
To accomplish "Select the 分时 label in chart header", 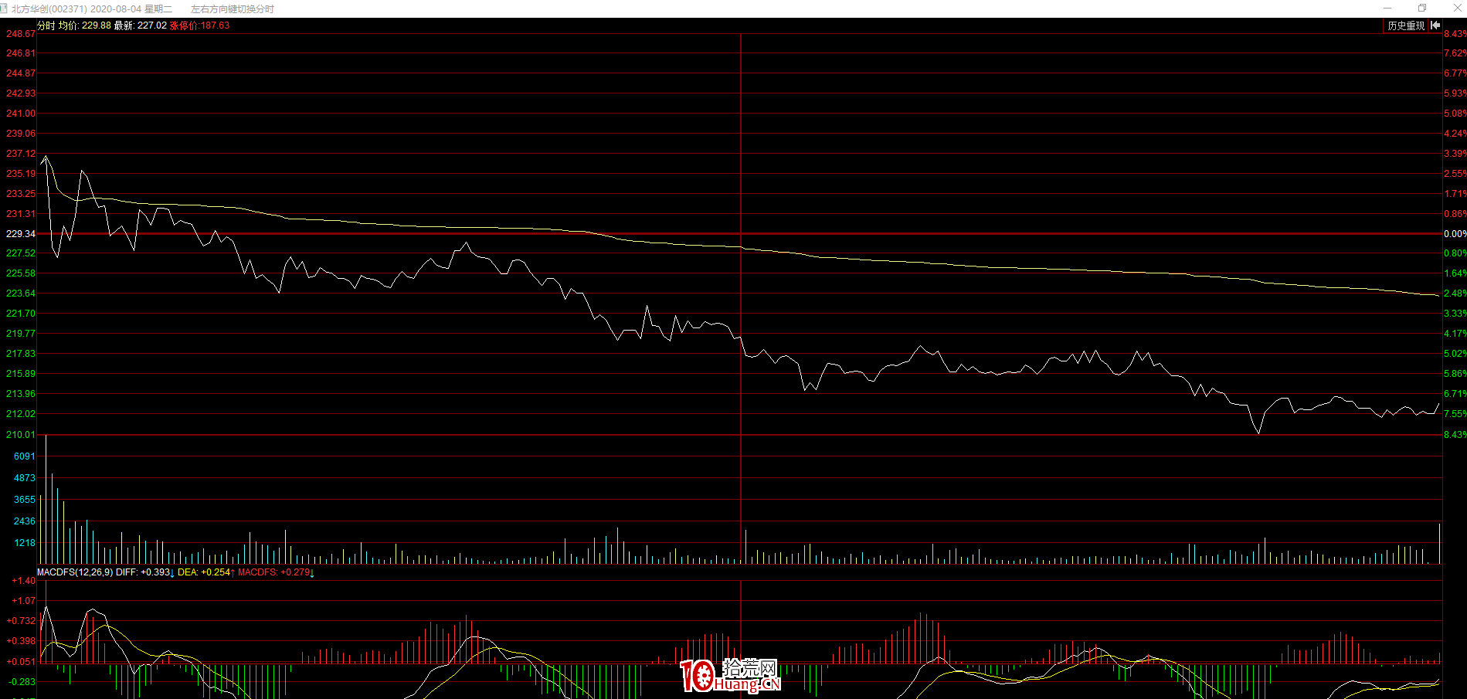I will pyautogui.click(x=46, y=25).
